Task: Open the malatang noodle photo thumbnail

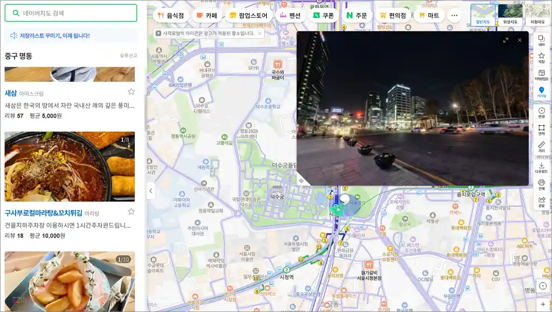Action: [x=70, y=167]
